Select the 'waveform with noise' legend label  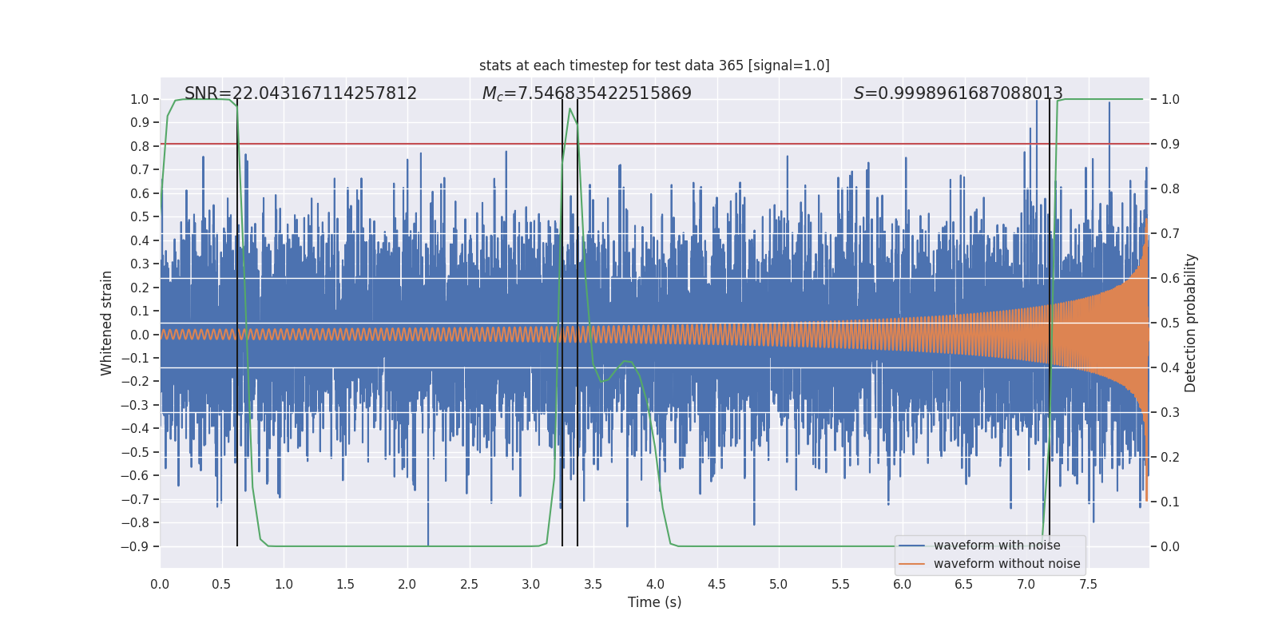(x=997, y=546)
